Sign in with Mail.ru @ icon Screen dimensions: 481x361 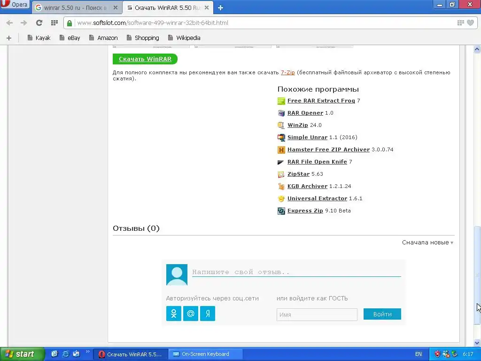191,314
